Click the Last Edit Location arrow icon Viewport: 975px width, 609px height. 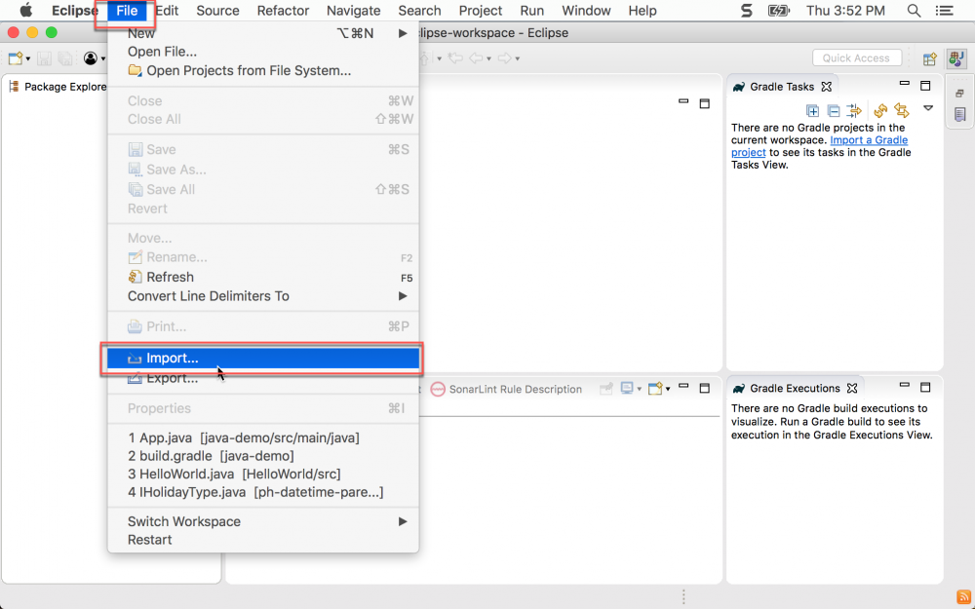tap(455, 58)
